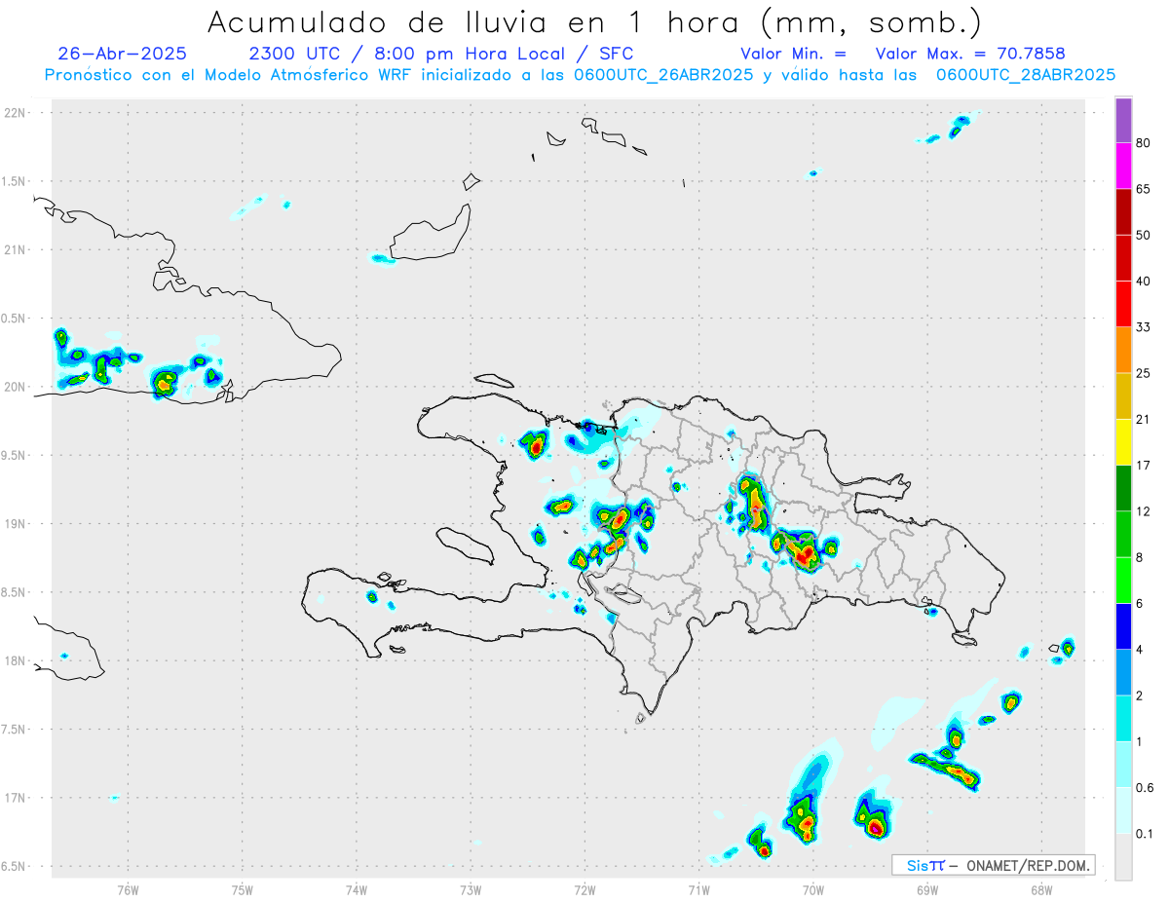Viewport: 1169px width, 903px height.
Task: Click the '2300 UTC / 8:00 pm Hora Local / SFC' text
Action: (x=441, y=54)
